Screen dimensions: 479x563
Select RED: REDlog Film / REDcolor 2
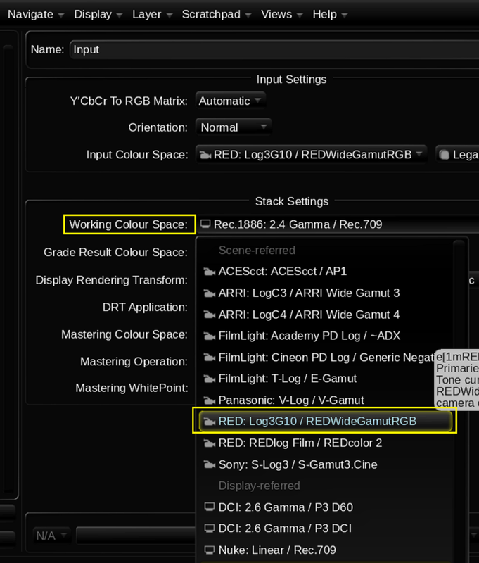(326, 443)
